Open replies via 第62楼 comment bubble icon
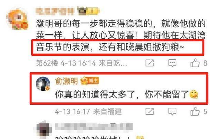The width and height of the screenshot is (221, 139). pyautogui.click(x=172, y=63)
